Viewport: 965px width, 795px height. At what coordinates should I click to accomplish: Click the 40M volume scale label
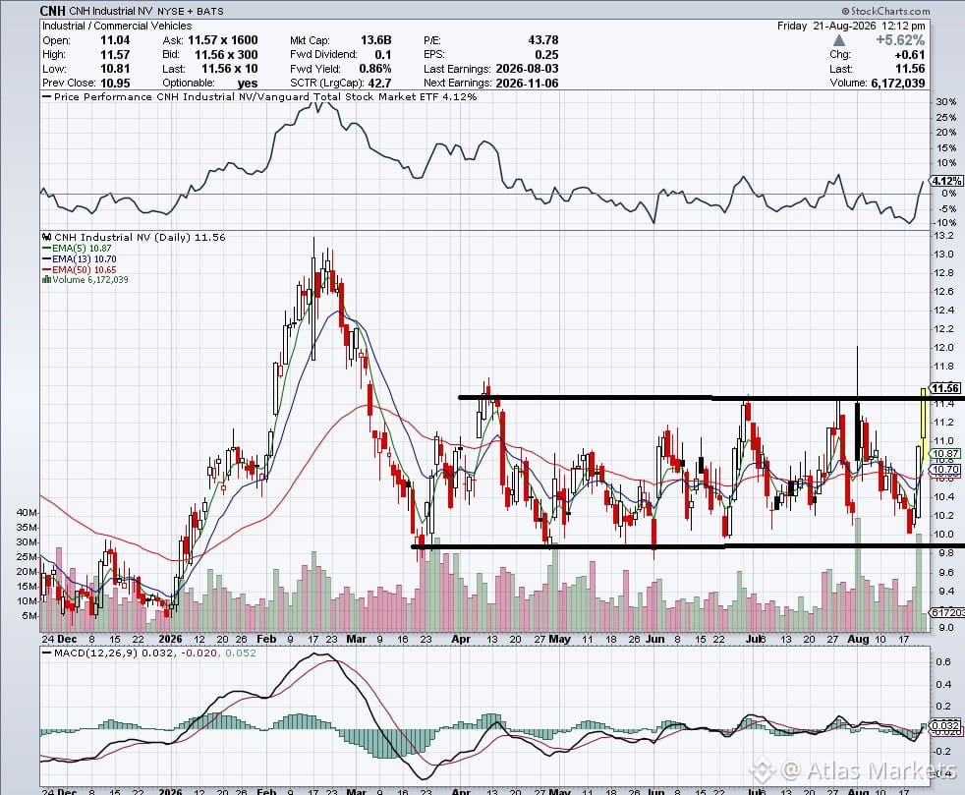point(27,513)
